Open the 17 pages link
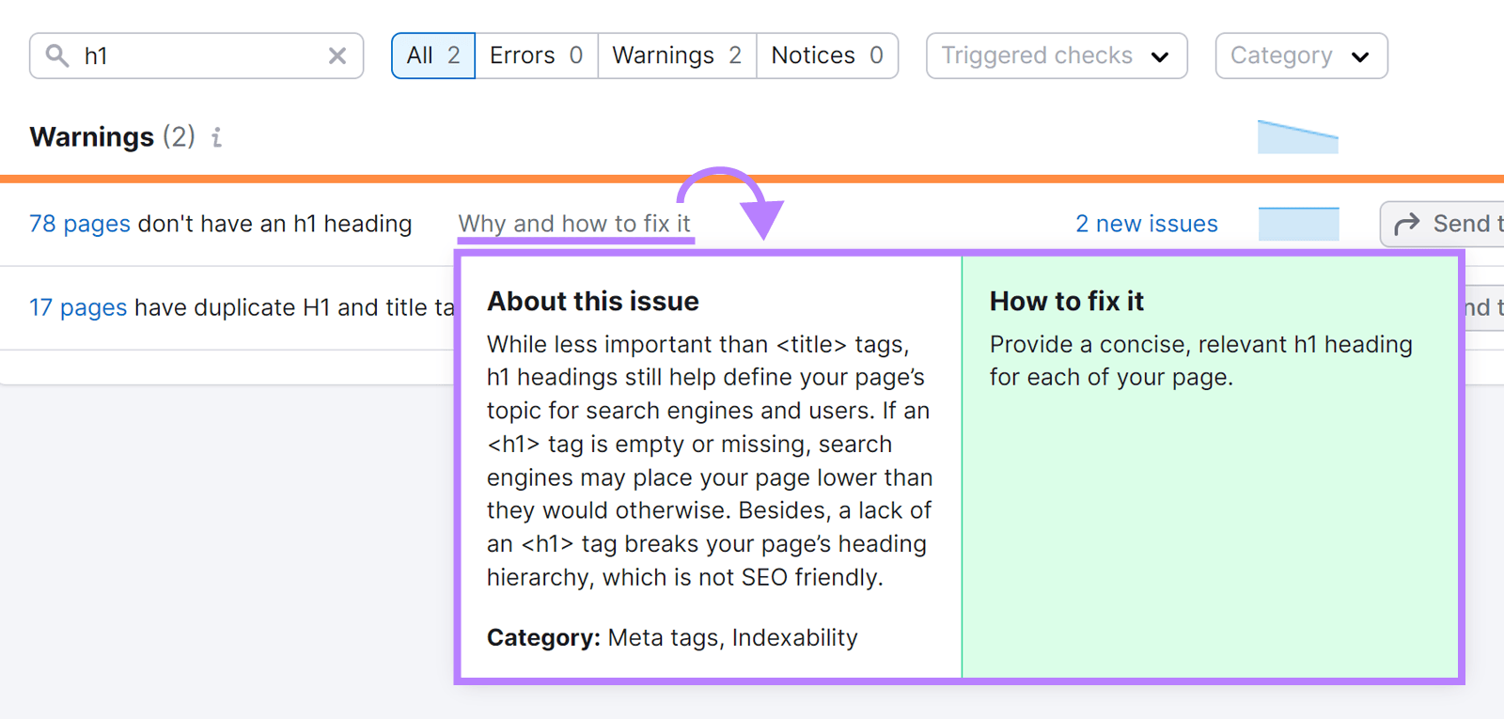 point(78,307)
